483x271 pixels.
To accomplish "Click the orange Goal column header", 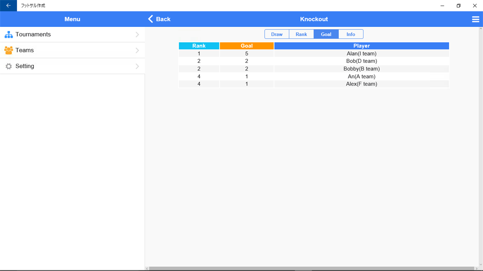I will point(247,46).
